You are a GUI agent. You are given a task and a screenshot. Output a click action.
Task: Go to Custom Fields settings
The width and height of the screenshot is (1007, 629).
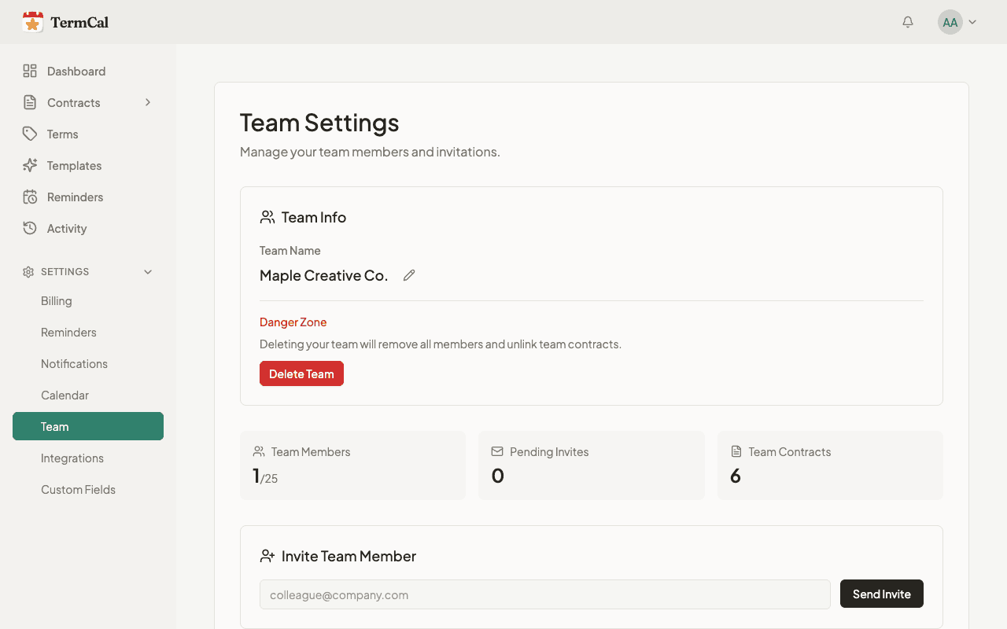pos(78,490)
